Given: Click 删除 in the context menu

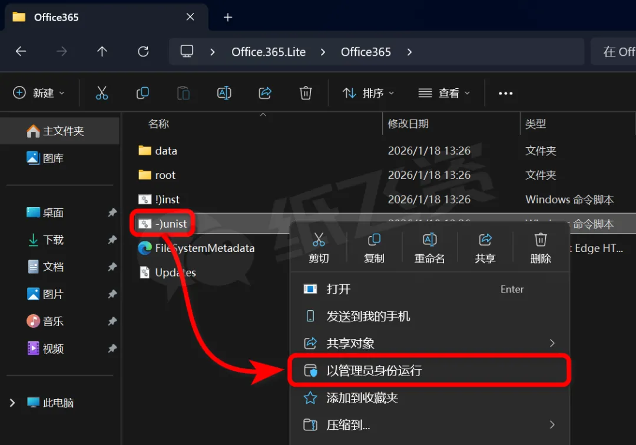Looking at the screenshot, I should (541, 248).
